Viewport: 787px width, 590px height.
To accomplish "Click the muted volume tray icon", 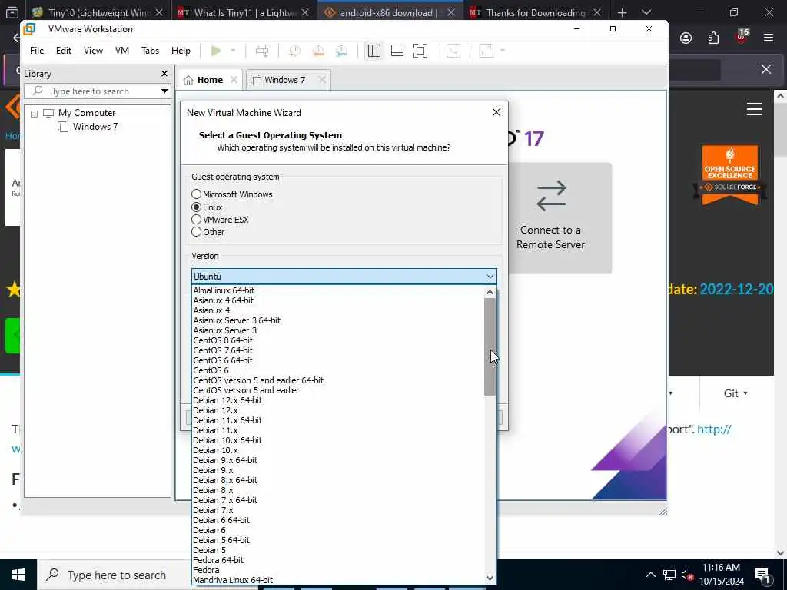I will click(687, 575).
